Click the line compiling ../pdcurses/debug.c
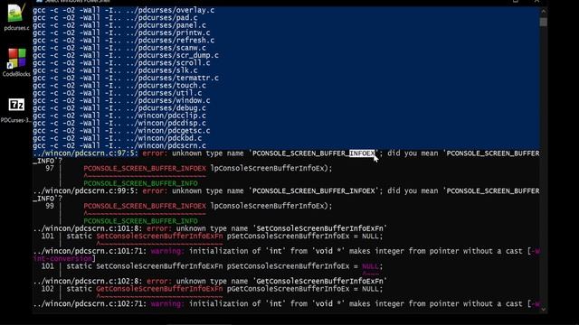Screen dimensions: 579x325 (x=119, y=108)
